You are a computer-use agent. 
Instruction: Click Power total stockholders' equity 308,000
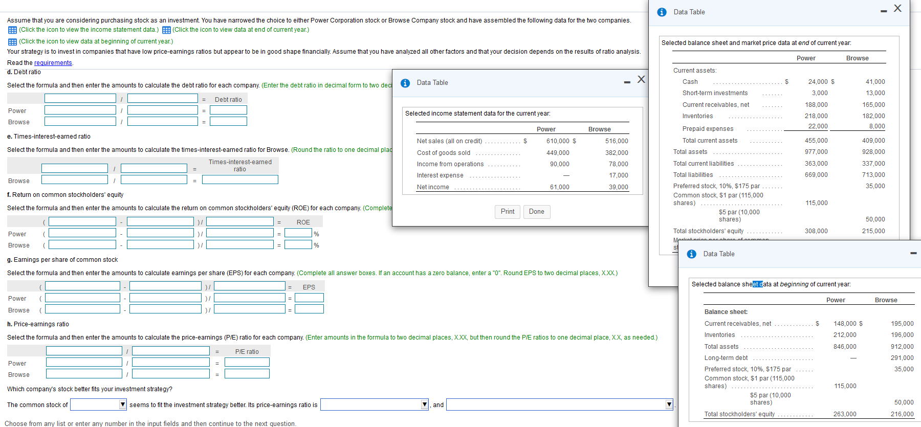pos(816,231)
